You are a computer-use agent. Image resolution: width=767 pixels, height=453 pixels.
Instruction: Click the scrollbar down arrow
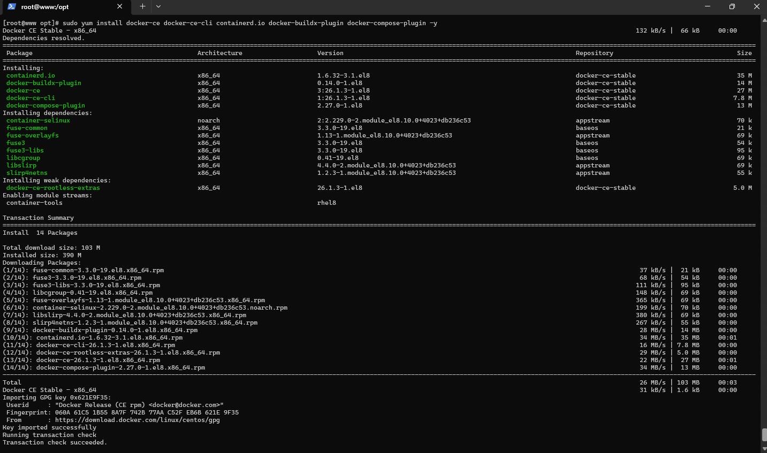pos(764,449)
